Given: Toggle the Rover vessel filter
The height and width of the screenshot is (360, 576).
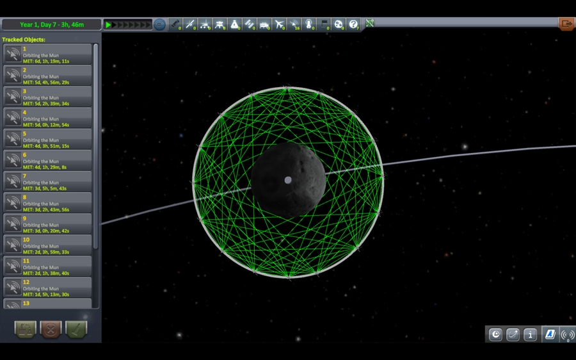Looking at the screenshot, I should pos(205,24).
